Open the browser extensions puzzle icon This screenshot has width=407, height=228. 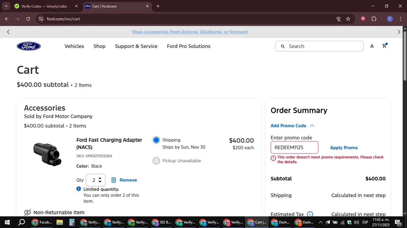[374, 19]
